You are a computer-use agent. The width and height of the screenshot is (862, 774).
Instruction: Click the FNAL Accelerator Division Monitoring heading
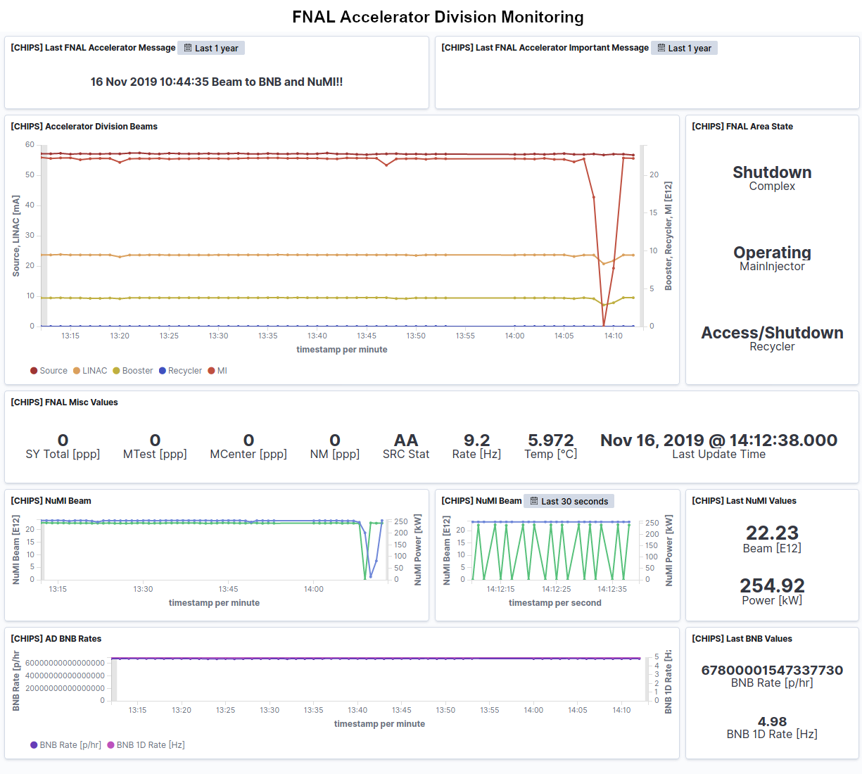[x=438, y=17]
